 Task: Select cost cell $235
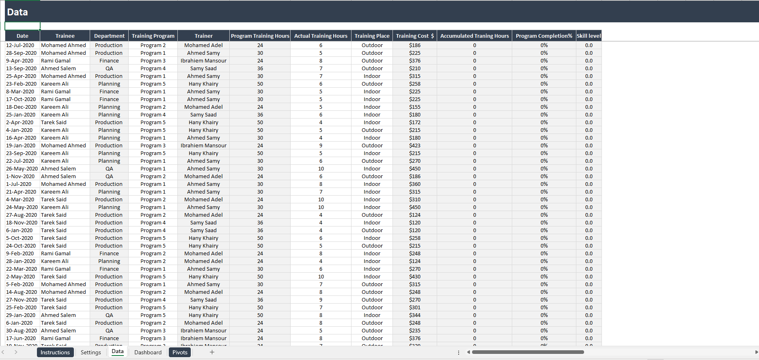point(415,331)
